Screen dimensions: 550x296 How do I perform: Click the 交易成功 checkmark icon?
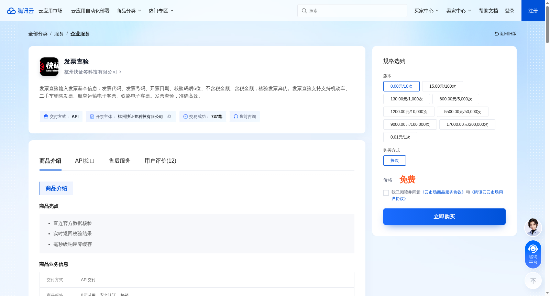186,117
